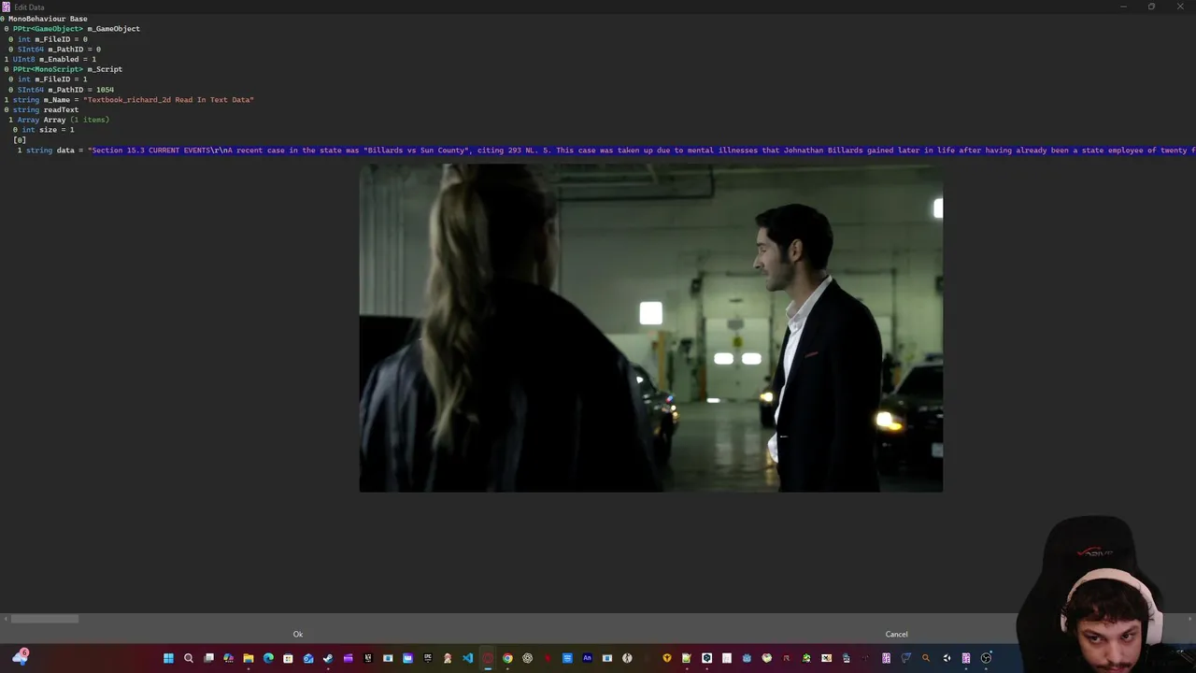Viewport: 1196px width, 673px height.
Task: Select the PPtr<MonoScript> m_Script row
Action: click(x=64, y=69)
